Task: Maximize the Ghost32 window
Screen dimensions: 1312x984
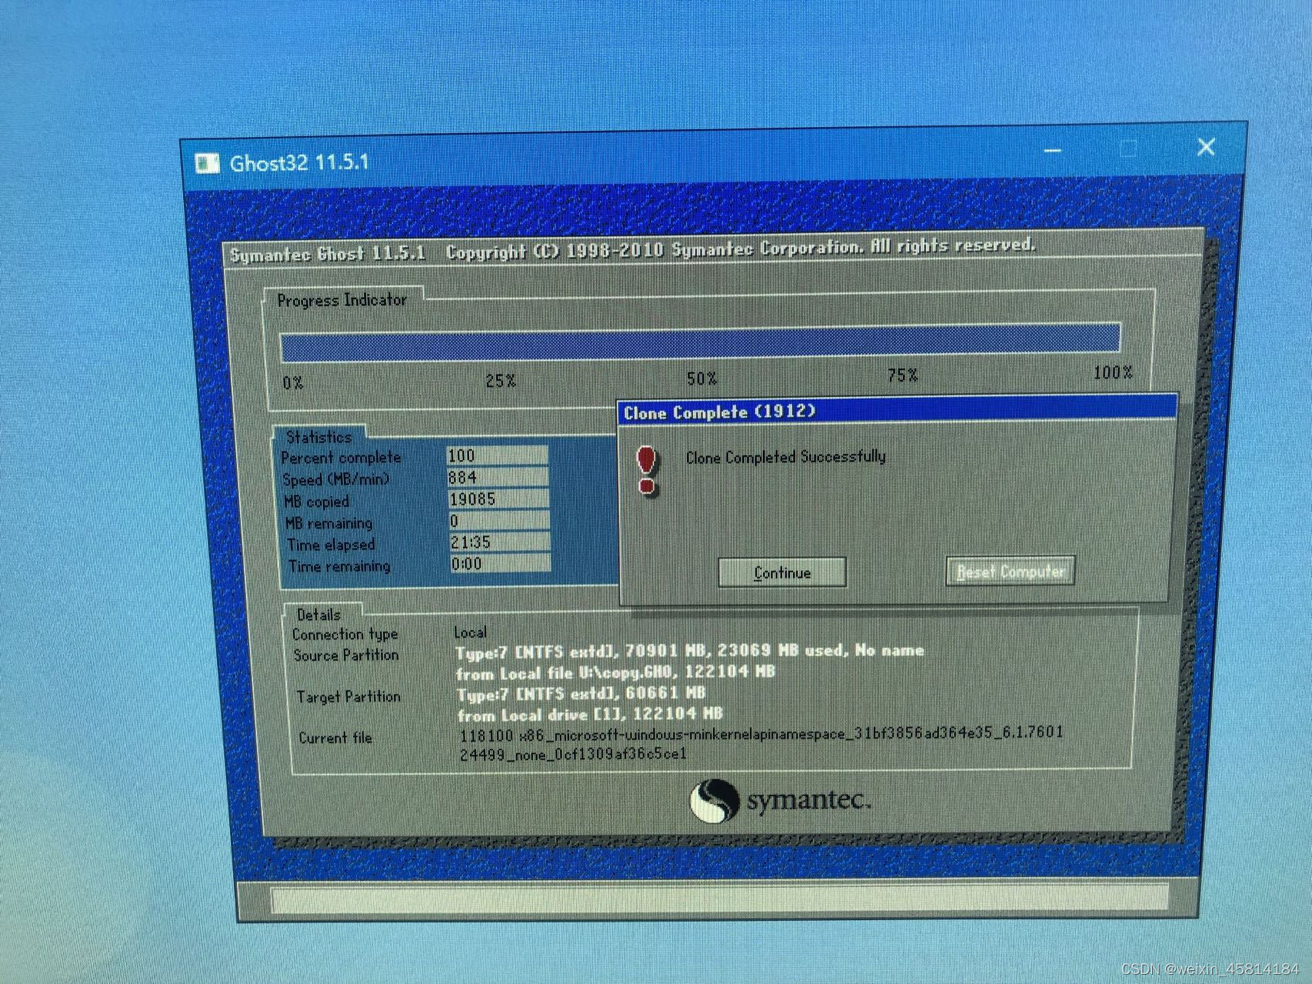Action: (1128, 148)
